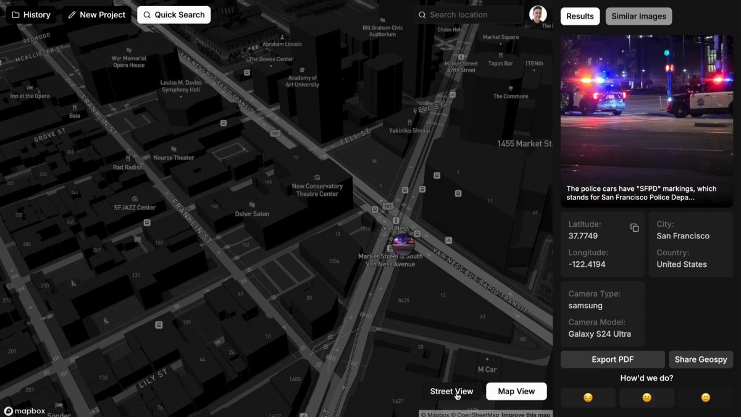The width and height of the screenshot is (741, 417).
Task: Select the Yakiniku Shodai restaurant marker
Action: (x=409, y=126)
